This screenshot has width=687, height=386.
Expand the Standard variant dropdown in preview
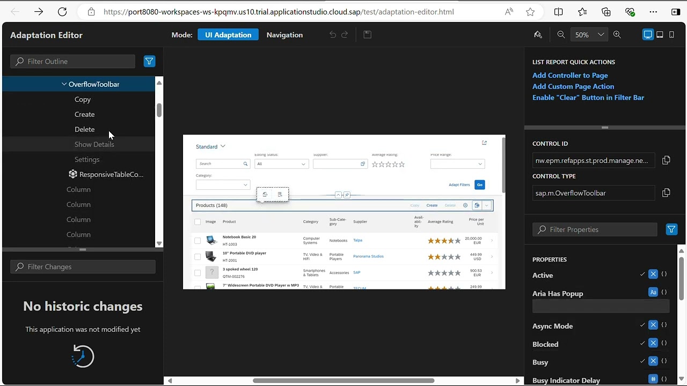(223, 146)
